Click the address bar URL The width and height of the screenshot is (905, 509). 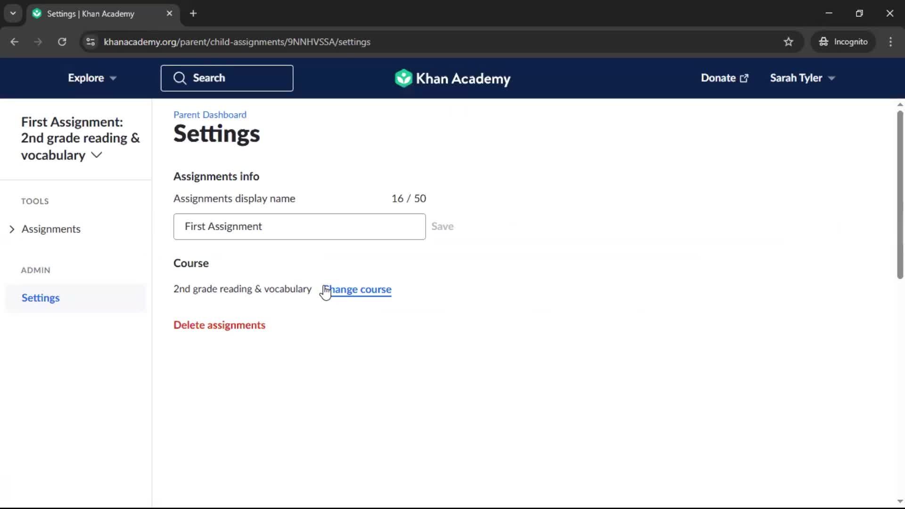[x=237, y=42]
